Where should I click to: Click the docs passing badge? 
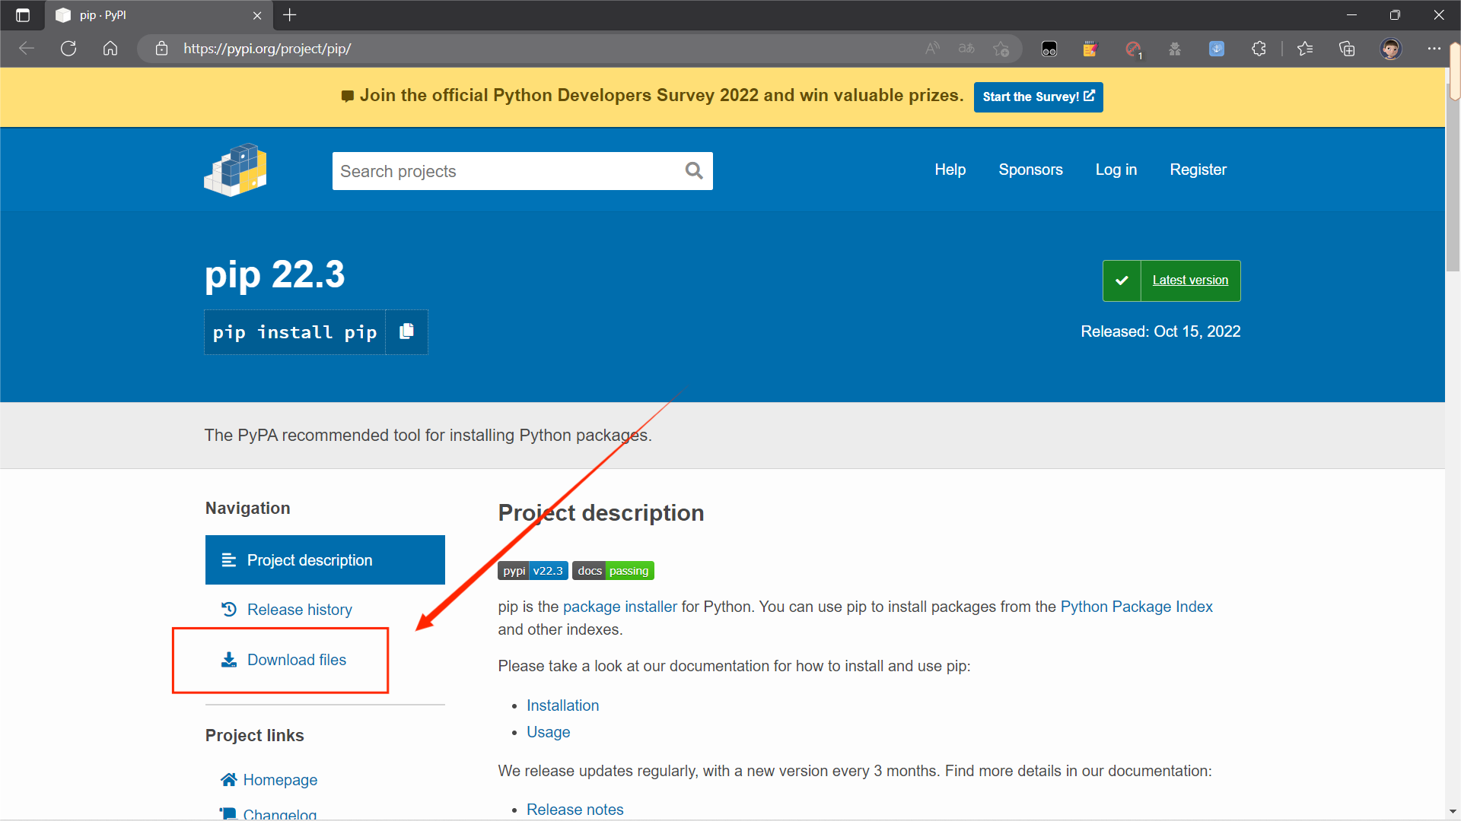pos(613,571)
